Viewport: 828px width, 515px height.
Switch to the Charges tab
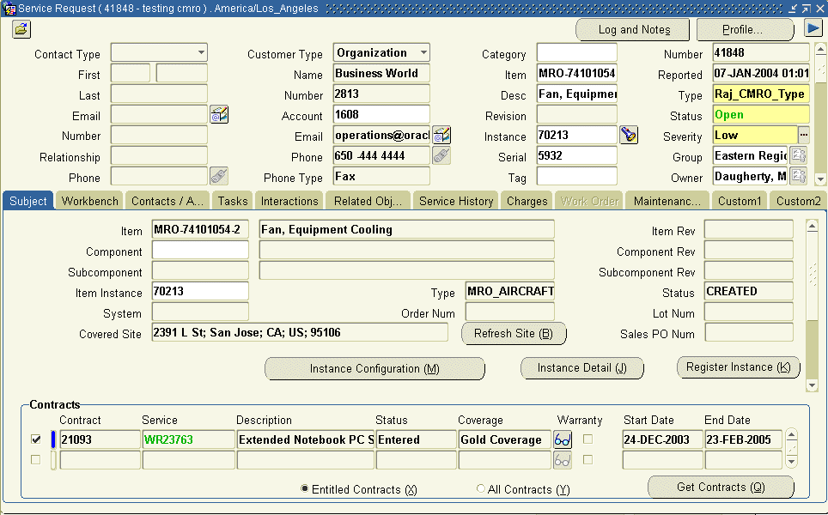(x=527, y=201)
